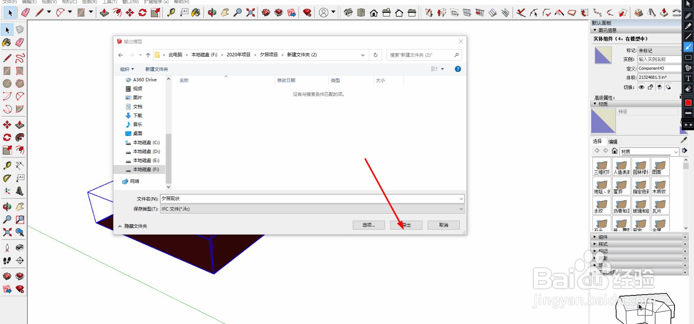Go to materials home icon in tray
This screenshot has height=324, width=694.
(615, 151)
